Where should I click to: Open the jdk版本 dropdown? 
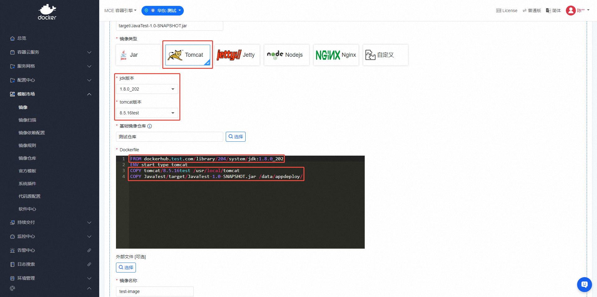coord(147,89)
